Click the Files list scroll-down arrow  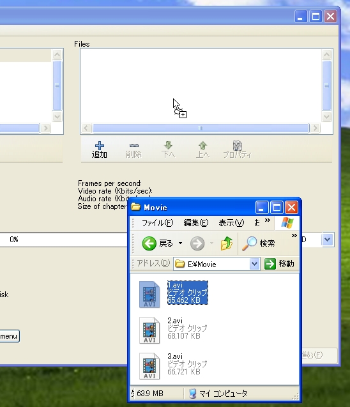click(326, 116)
